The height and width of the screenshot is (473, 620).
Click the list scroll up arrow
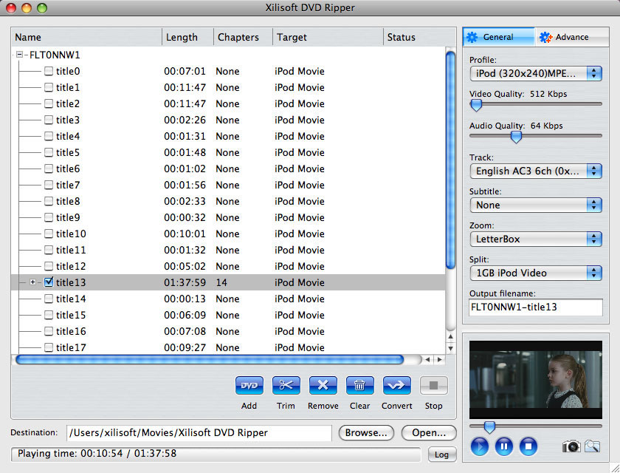(450, 336)
